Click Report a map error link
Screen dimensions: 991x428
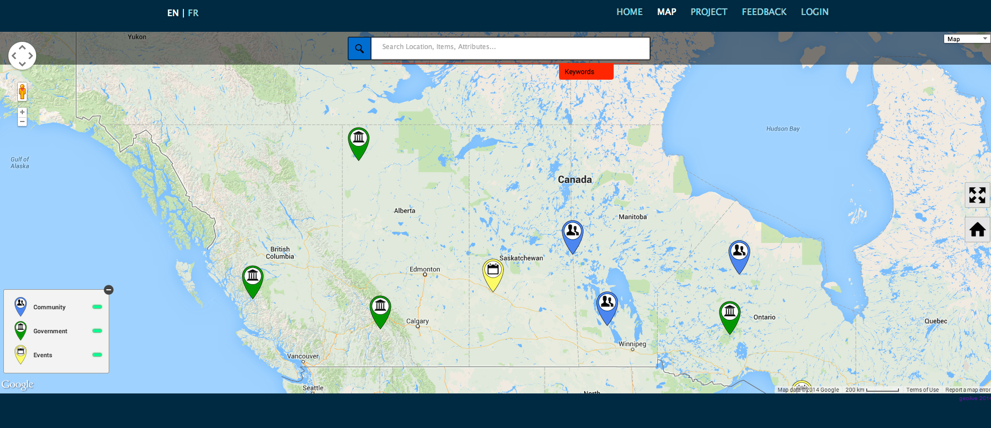[x=968, y=390]
